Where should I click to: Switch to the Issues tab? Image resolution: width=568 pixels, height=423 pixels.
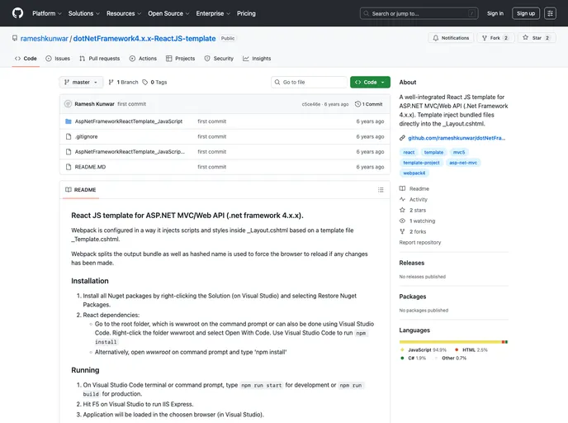point(58,59)
